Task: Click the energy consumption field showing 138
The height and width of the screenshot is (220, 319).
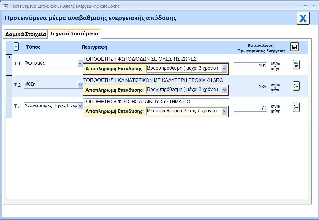Action: click(250, 87)
